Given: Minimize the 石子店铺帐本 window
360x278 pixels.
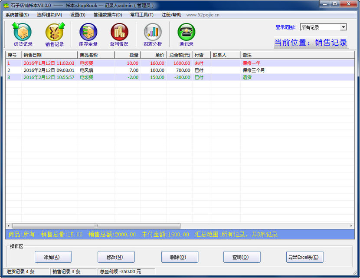Looking at the screenshot, I should (x=324, y=4).
